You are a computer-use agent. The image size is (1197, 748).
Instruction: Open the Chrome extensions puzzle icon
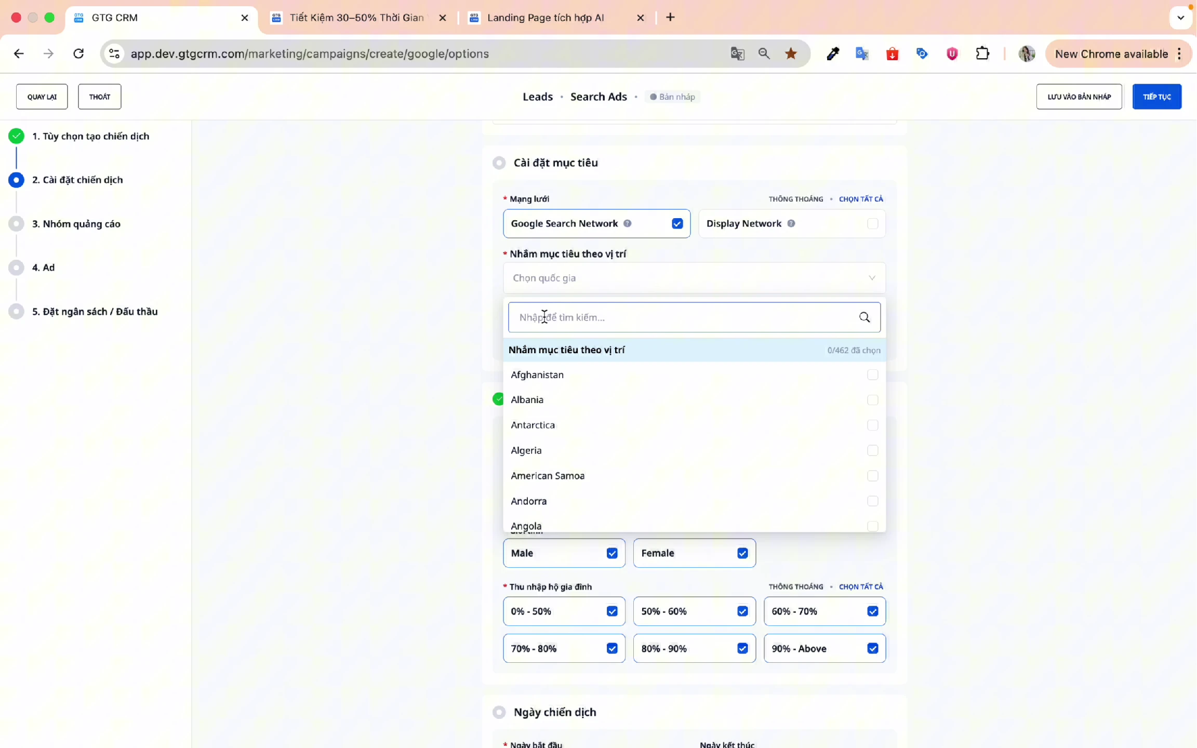982,54
